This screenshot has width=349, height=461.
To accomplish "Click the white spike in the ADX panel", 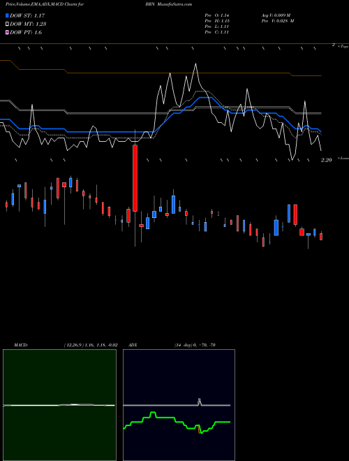I will click(x=200, y=402).
